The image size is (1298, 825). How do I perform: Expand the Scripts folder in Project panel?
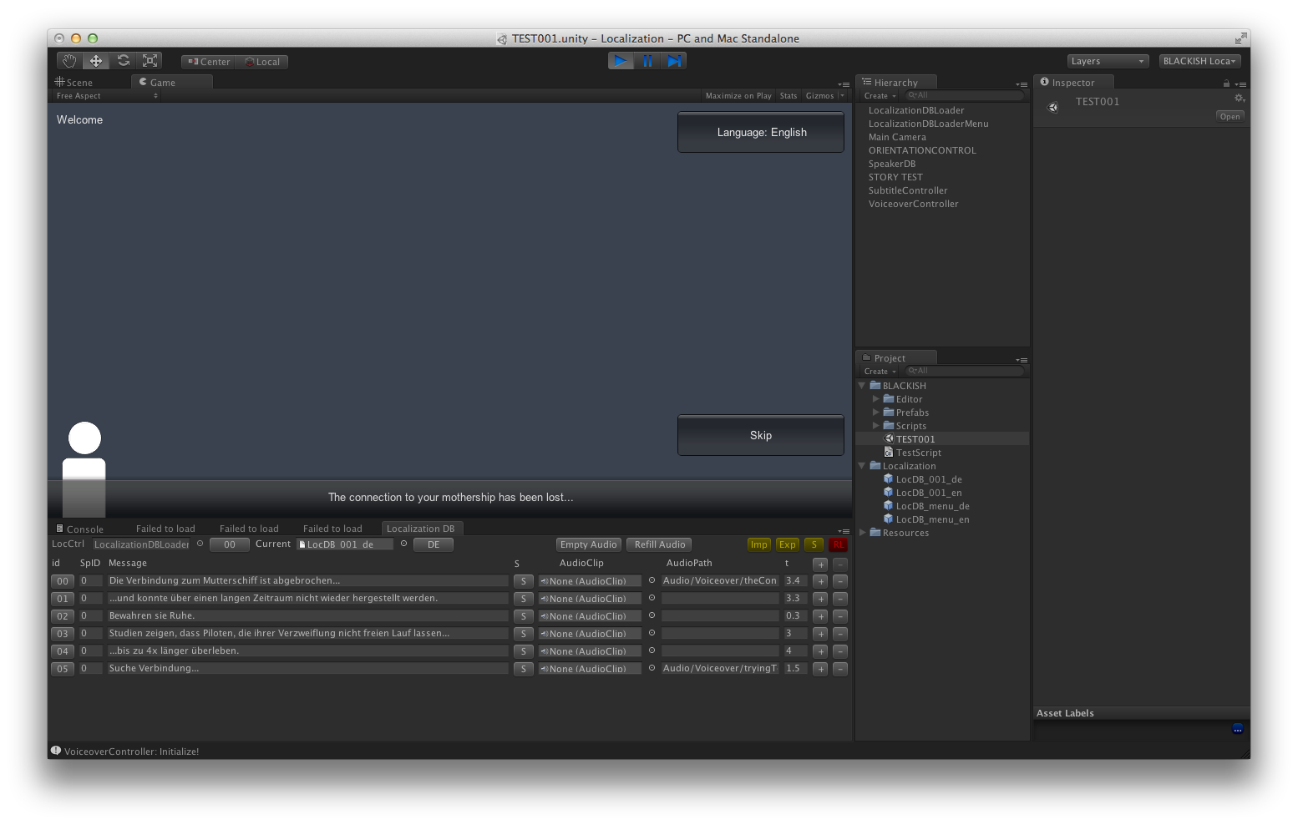(875, 425)
